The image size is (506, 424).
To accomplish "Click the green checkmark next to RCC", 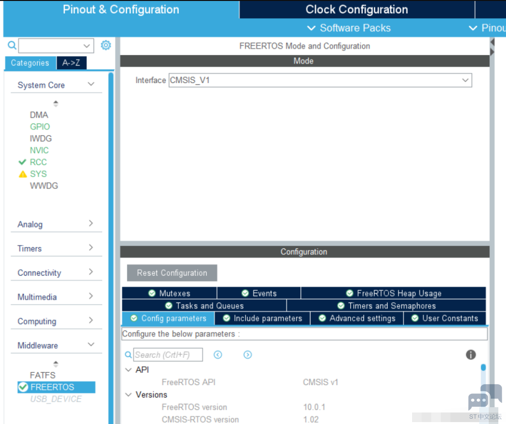I will (22, 162).
